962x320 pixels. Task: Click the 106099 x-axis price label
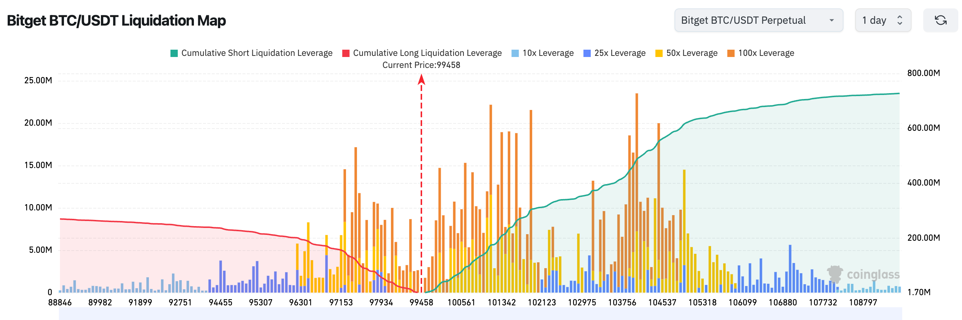coord(743,302)
